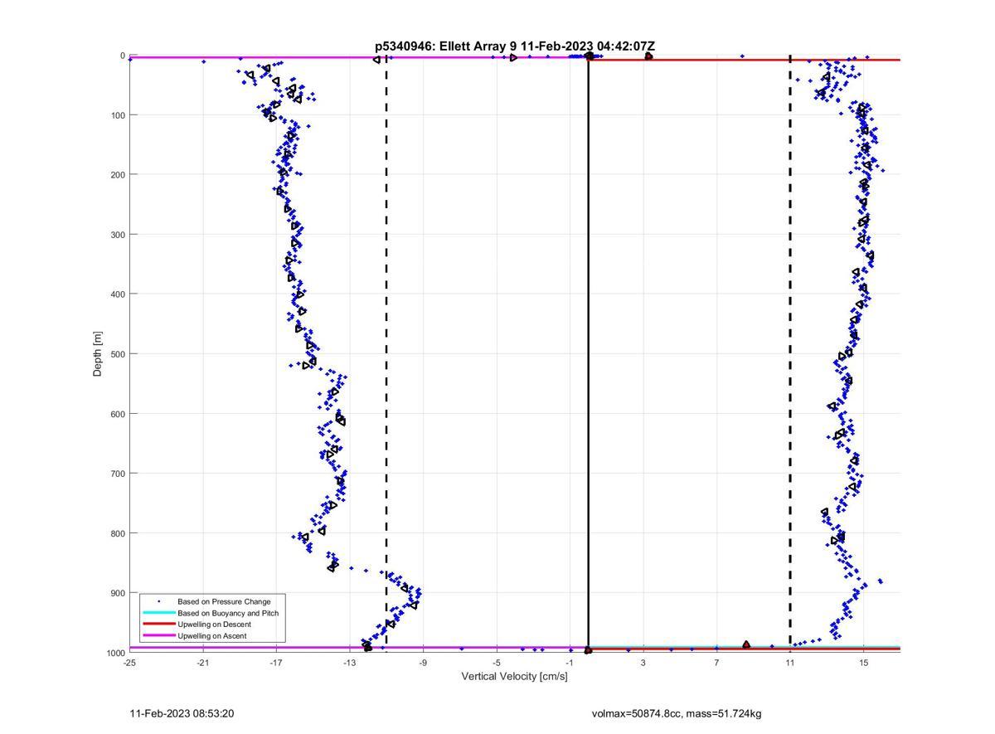995x734 pixels.
Task: Click y-axis depth tick label '600'
Action: click(118, 414)
